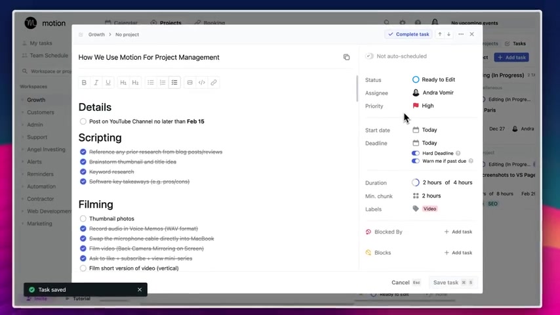Edit the Video label
This screenshot has width=560, height=315.
click(430, 209)
